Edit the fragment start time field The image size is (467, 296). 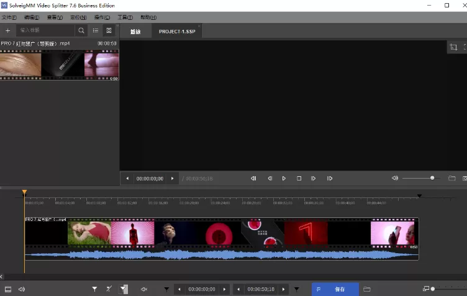pos(202,289)
